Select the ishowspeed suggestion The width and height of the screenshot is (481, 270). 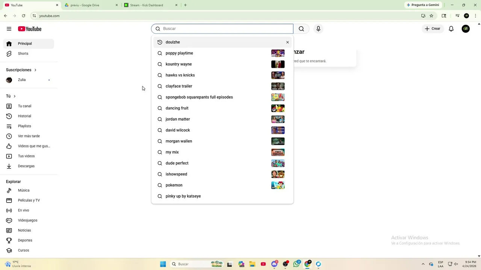[x=222, y=174]
